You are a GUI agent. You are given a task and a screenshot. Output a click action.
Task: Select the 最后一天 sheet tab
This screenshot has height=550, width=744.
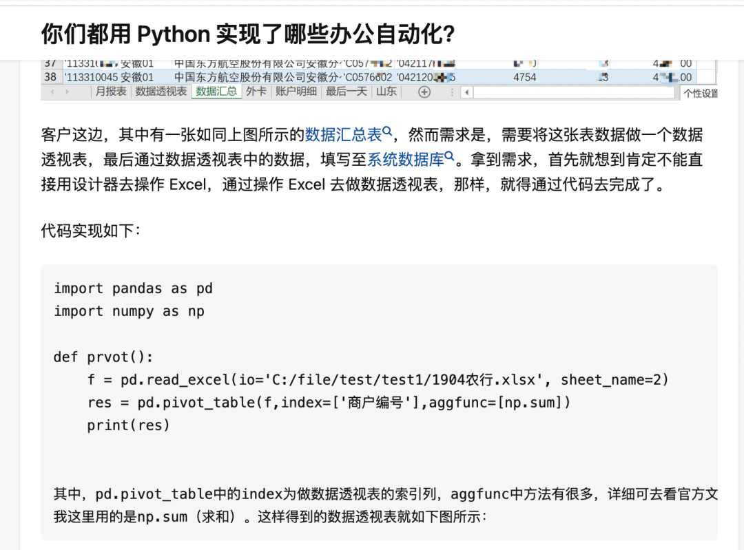tap(347, 92)
